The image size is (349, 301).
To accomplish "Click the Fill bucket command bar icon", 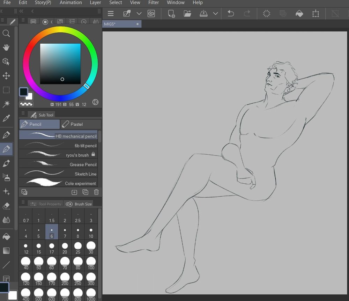I will [299, 14].
